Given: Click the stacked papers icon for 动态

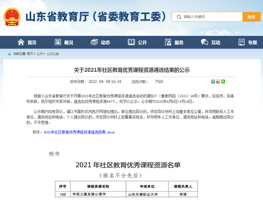Looking at the screenshot, I should pyautogui.click(x=94, y=42).
